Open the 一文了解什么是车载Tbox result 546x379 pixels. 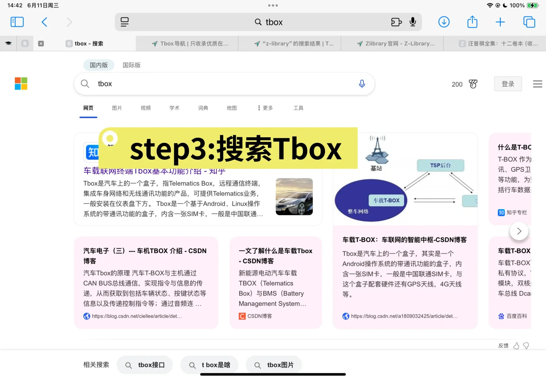[275, 256]
